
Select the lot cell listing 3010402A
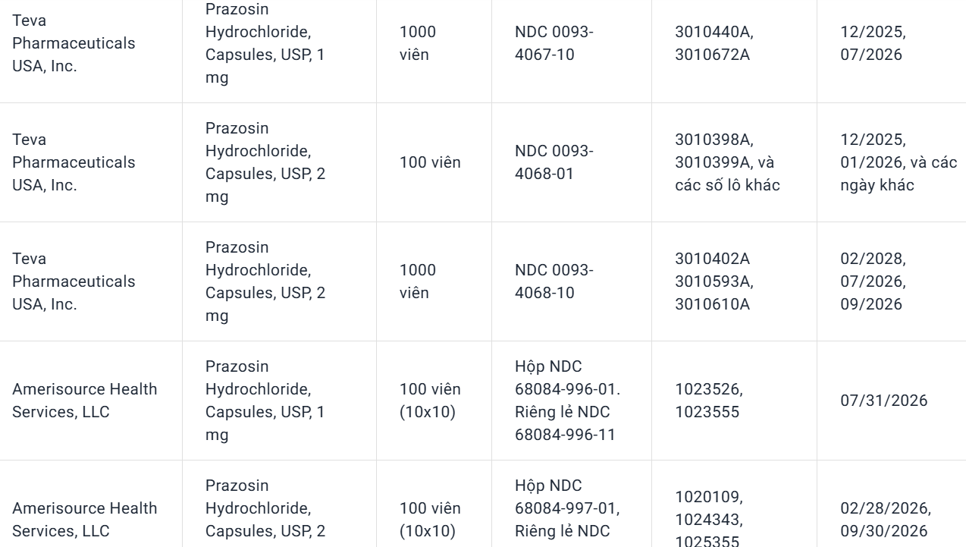714,281
